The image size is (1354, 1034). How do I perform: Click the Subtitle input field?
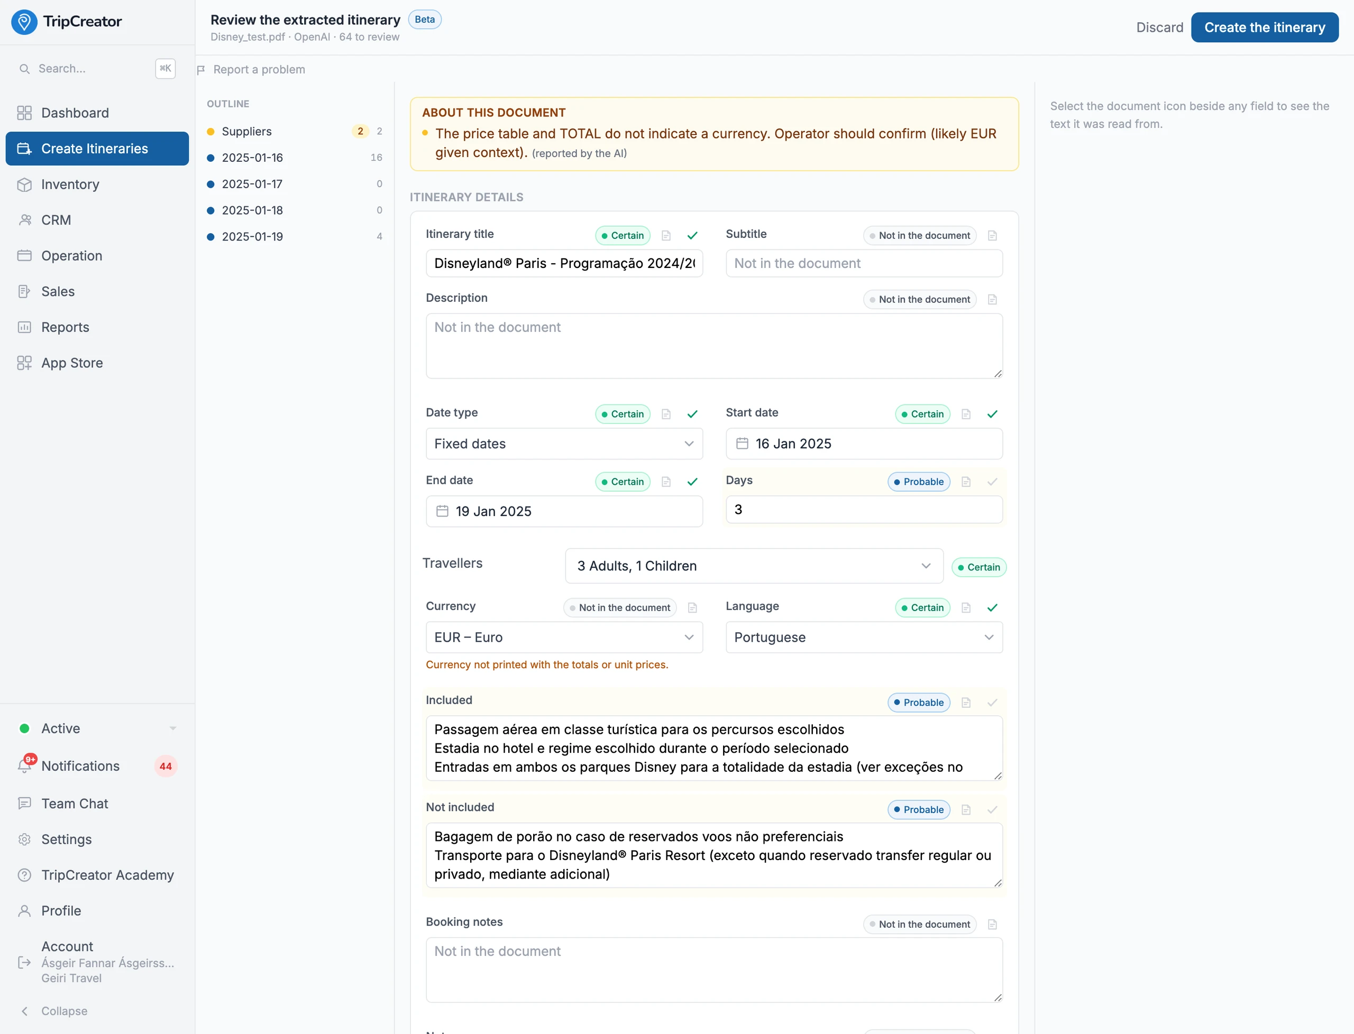click(x=864, y=263)
